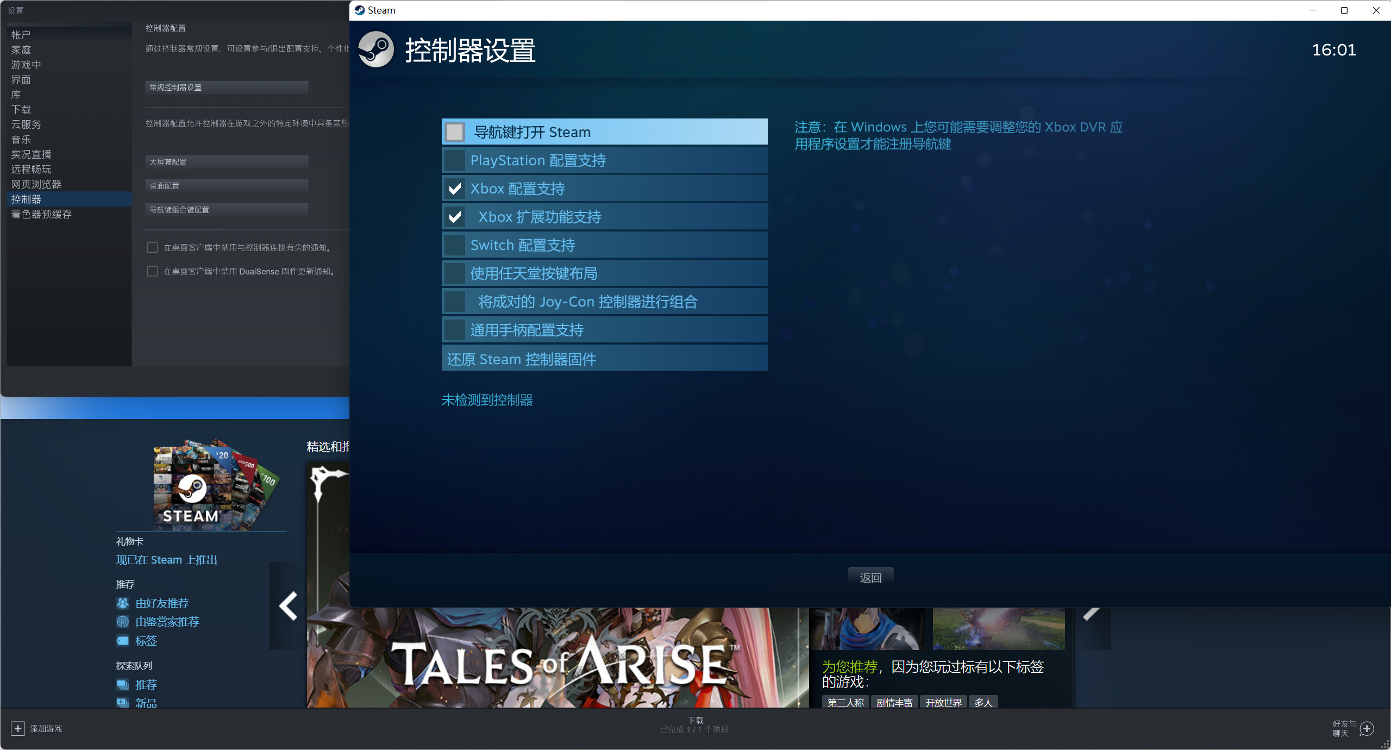Image resolution: width=1391 pixels, height=750 pixels.
Task: Select 远程畅玩 settings category
Action: (x=32, y=170)
